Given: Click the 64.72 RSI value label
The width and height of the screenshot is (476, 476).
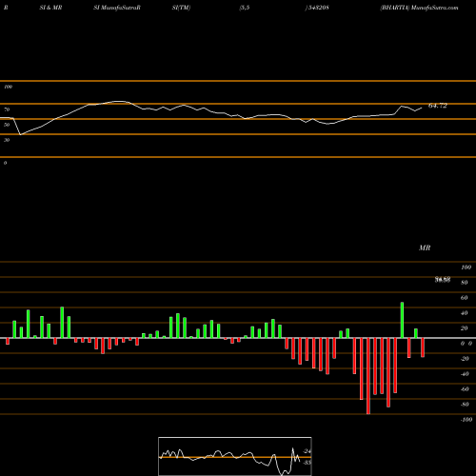Looking at the screenshot, I should 438,106.
